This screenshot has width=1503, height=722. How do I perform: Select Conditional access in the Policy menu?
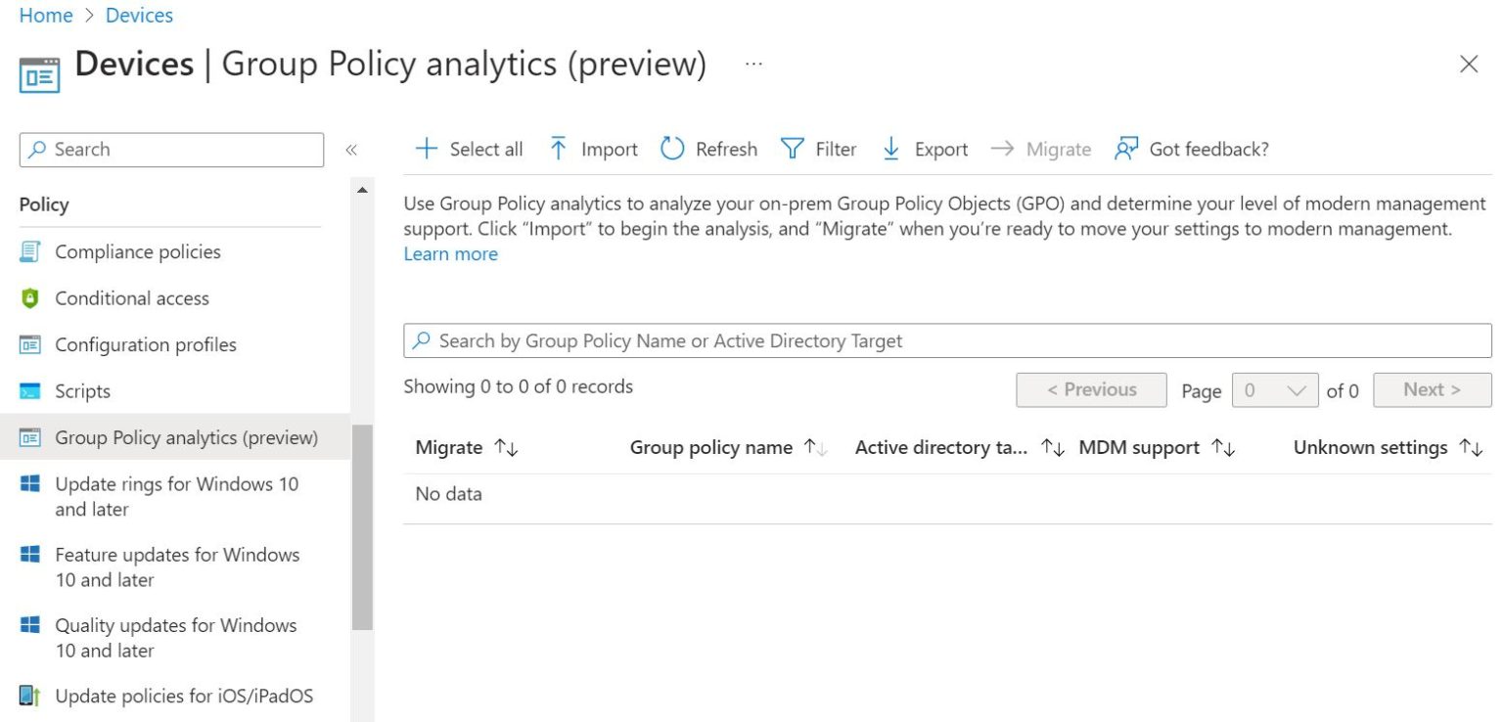132,298
